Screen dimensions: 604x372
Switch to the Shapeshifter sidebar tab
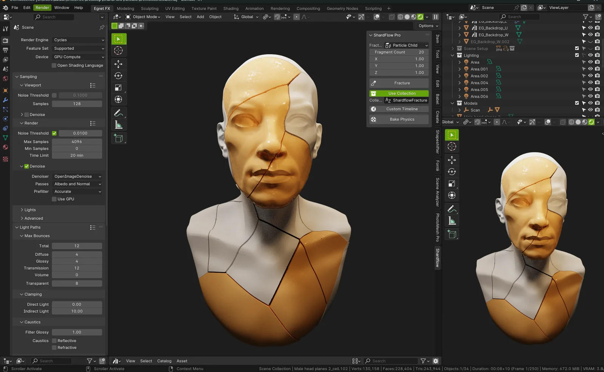[437, 141]
